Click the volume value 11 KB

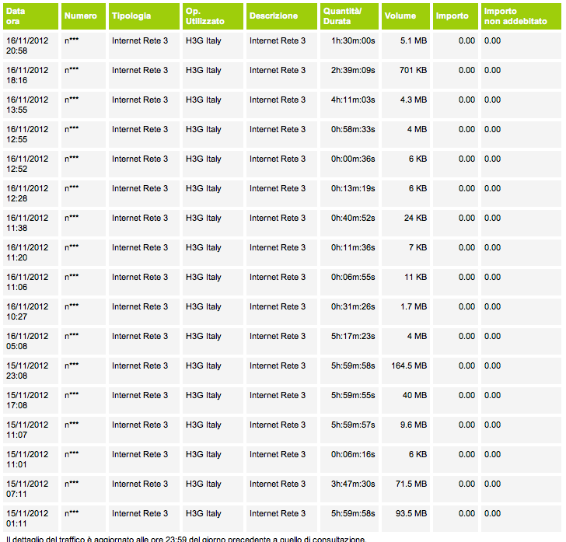(x=415, y=278)
